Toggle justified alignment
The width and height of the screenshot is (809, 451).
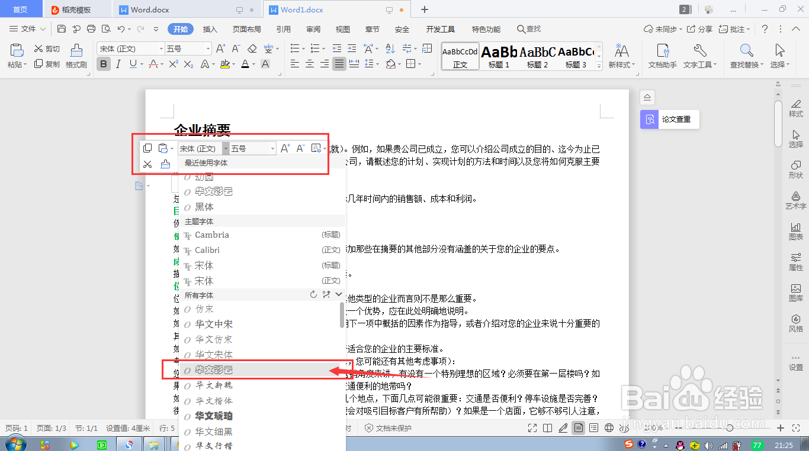[x=339, y=64]
